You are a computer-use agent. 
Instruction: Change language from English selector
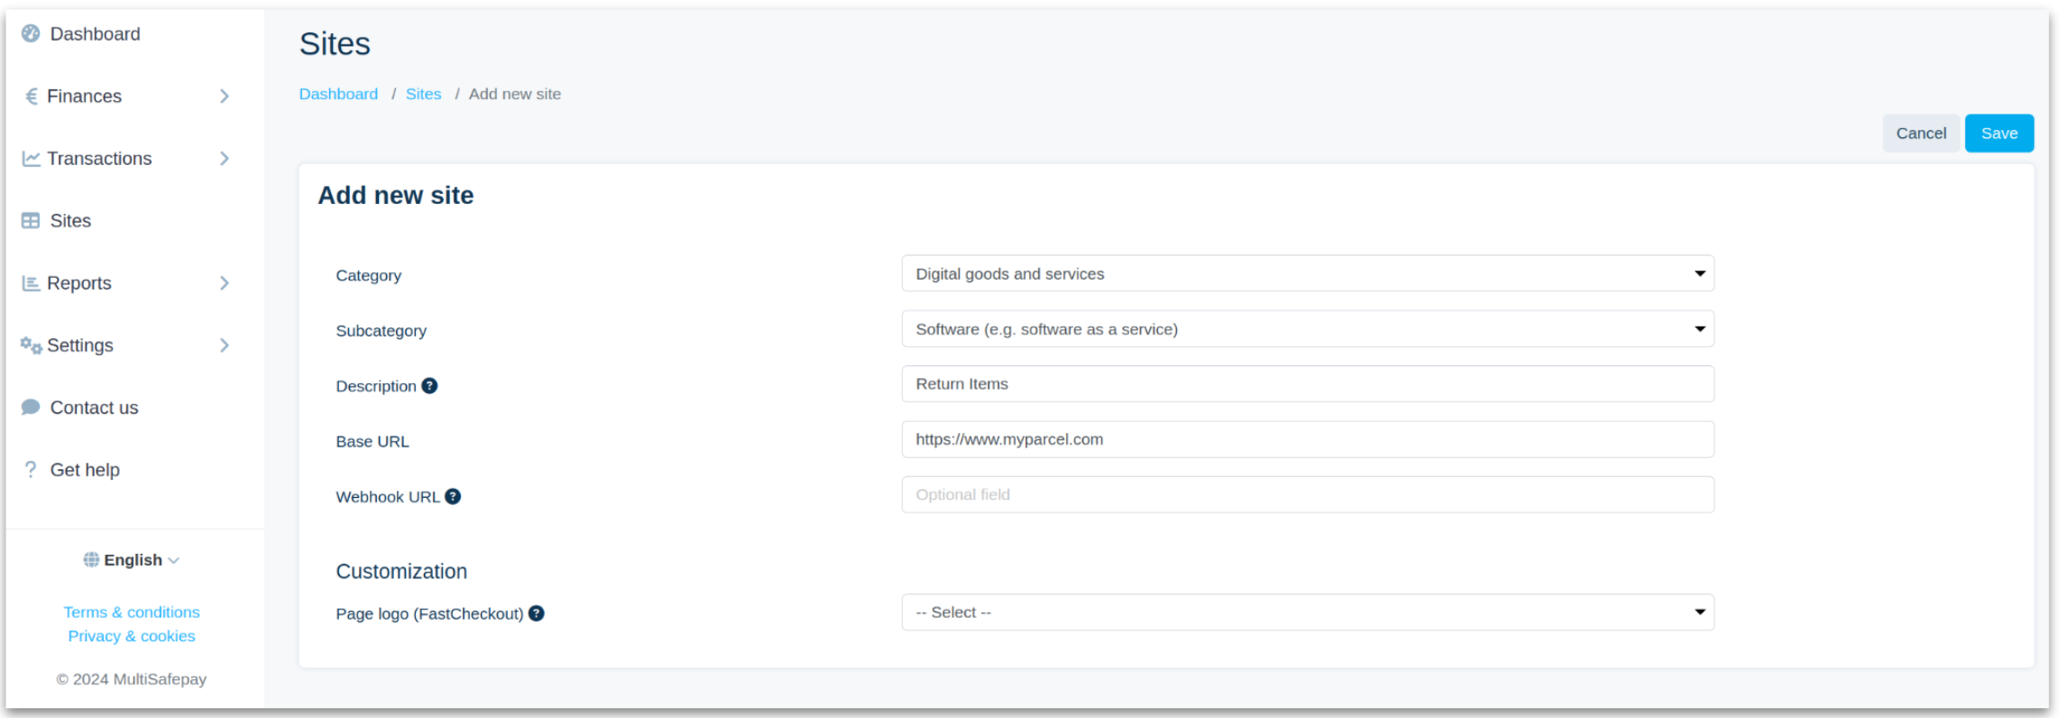coord(133,560)
